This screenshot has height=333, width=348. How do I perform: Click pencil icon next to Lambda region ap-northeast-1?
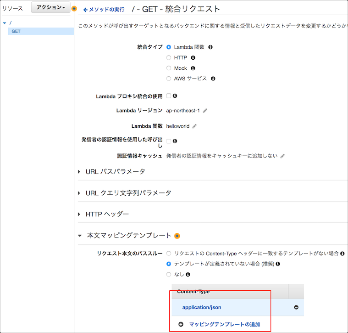tap(205, 111)
